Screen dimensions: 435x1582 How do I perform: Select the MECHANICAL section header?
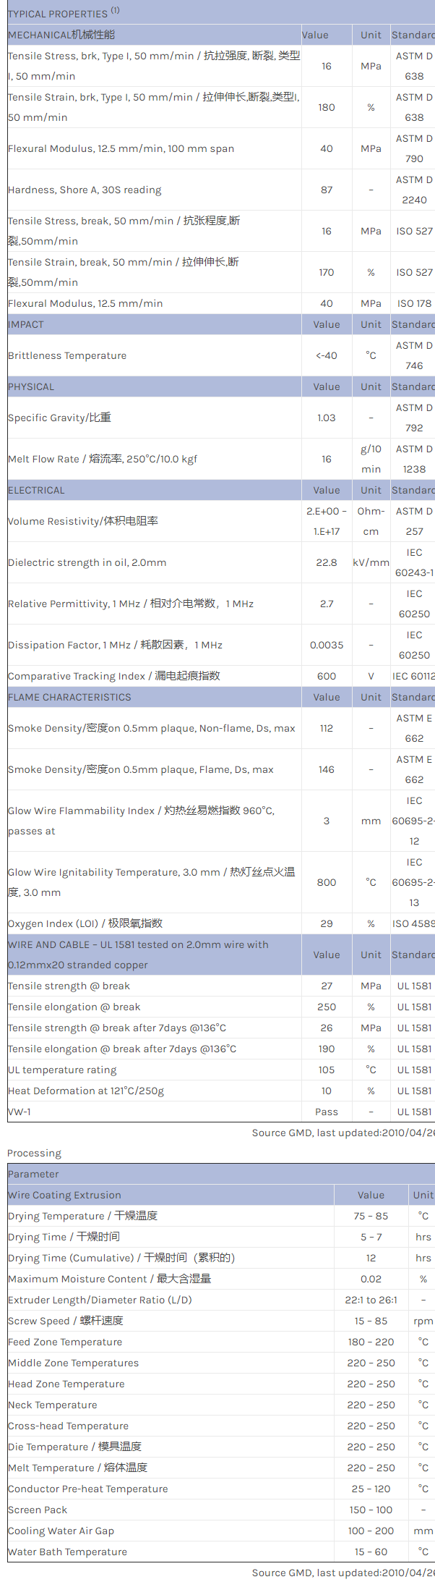61,35
